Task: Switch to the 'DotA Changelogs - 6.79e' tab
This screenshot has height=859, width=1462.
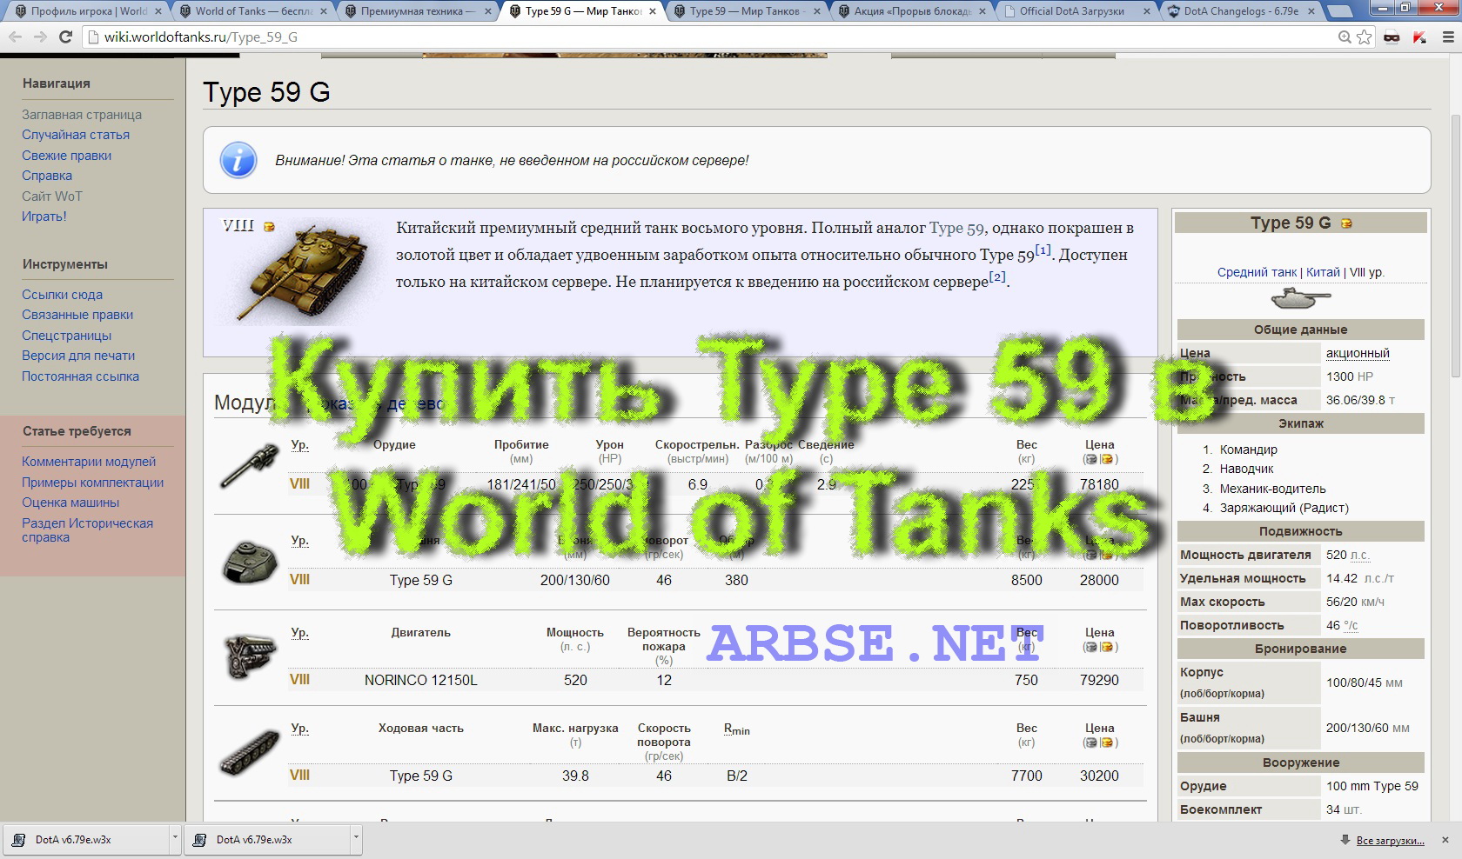Action: point(1240,11)
